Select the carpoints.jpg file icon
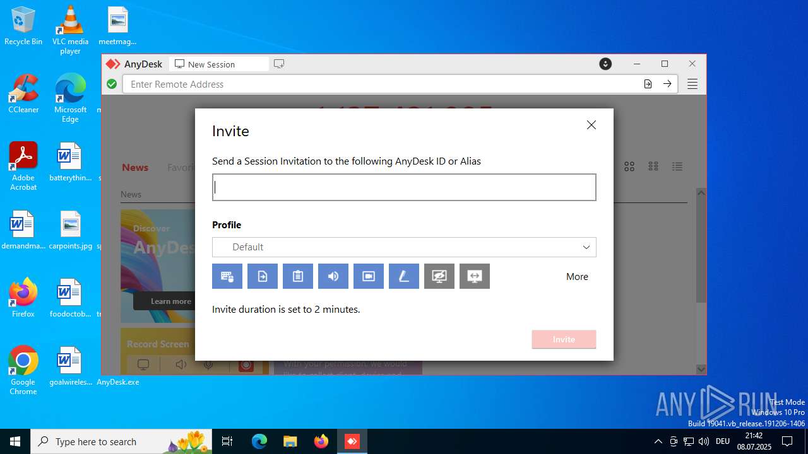 (x=70, y=230)
